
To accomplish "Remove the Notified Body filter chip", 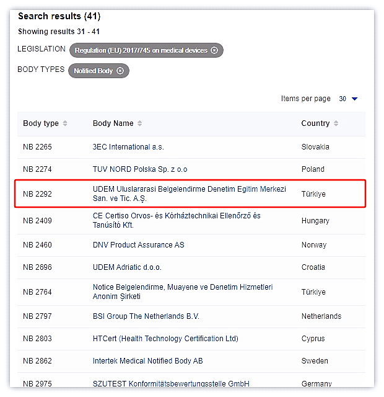I will [x=120, y=71].
